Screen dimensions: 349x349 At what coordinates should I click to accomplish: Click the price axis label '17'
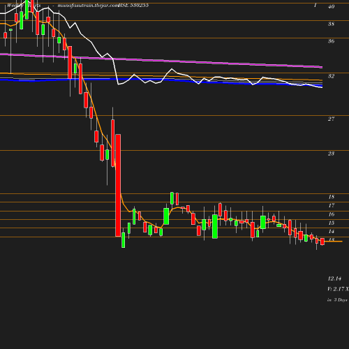click(x=332, y=205)
